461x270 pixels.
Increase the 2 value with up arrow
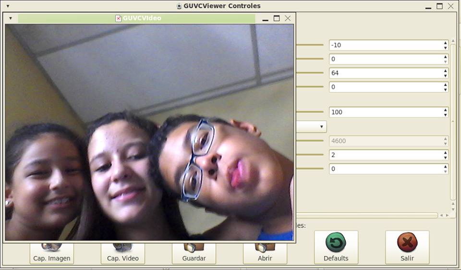(446, 153)
